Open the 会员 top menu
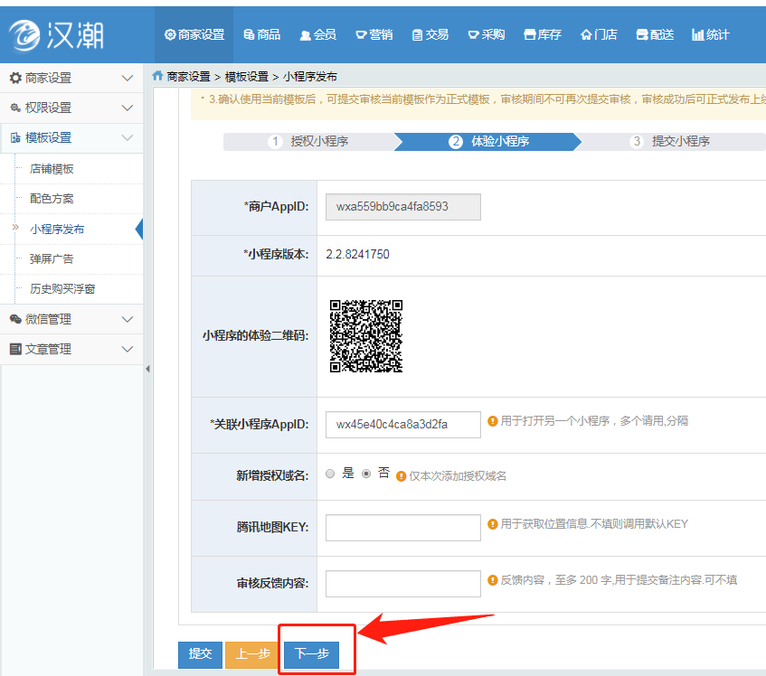 click(x=318, y=34)
